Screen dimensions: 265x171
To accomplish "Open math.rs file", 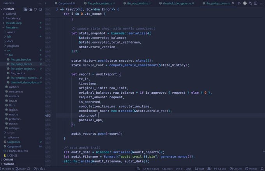I will (13, 114).
